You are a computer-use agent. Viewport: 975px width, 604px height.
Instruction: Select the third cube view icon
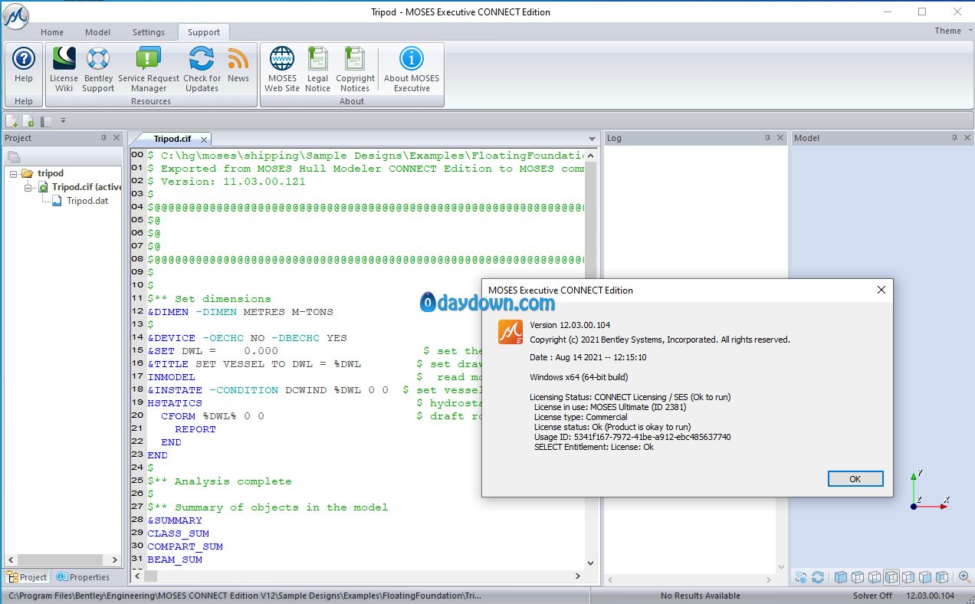click(x=875, y=577)
